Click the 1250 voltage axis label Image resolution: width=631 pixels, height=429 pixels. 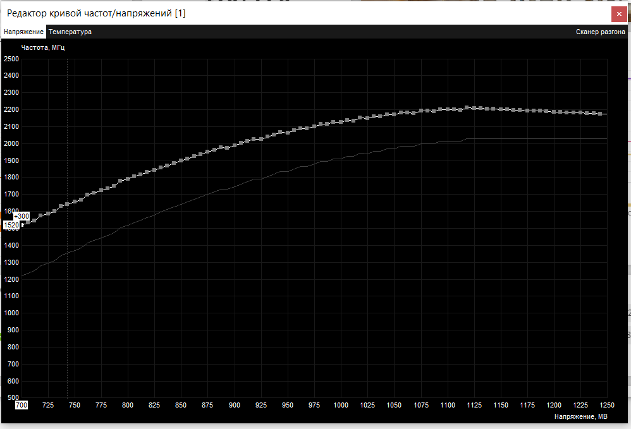point(607,405)
